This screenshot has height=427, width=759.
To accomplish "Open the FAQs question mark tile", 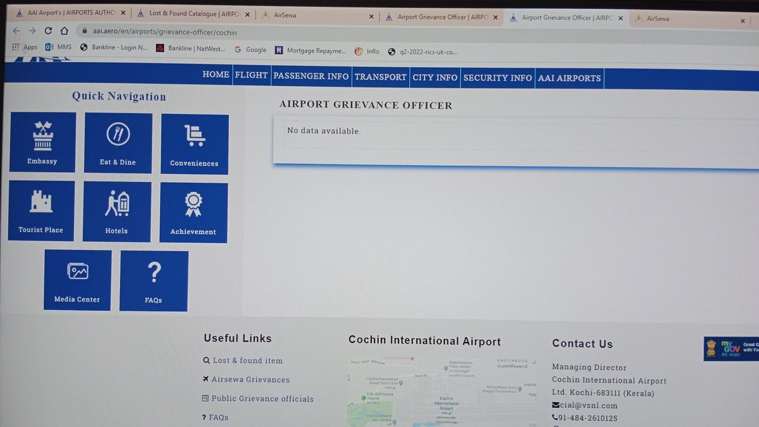I will pyautogui.click(x=154, y=281).
